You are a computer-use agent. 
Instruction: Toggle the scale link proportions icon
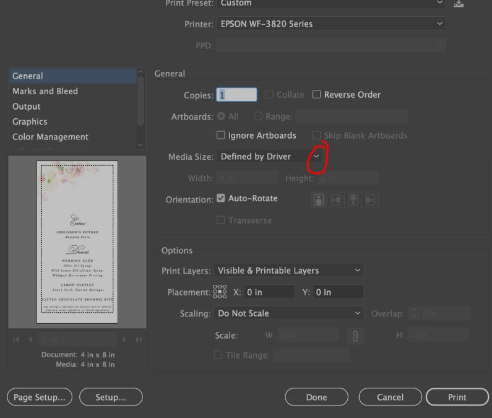pos(355,336)
